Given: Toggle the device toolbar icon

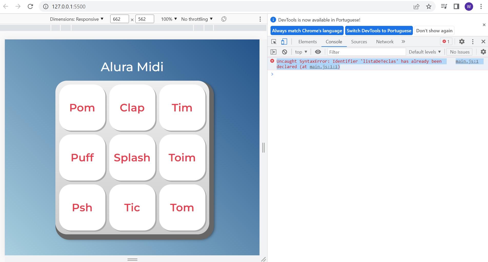Looking at the screenshot, I should (284, 41).
